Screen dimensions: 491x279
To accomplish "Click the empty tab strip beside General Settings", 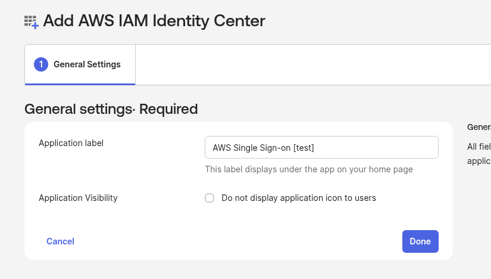I will coord(309,64).
